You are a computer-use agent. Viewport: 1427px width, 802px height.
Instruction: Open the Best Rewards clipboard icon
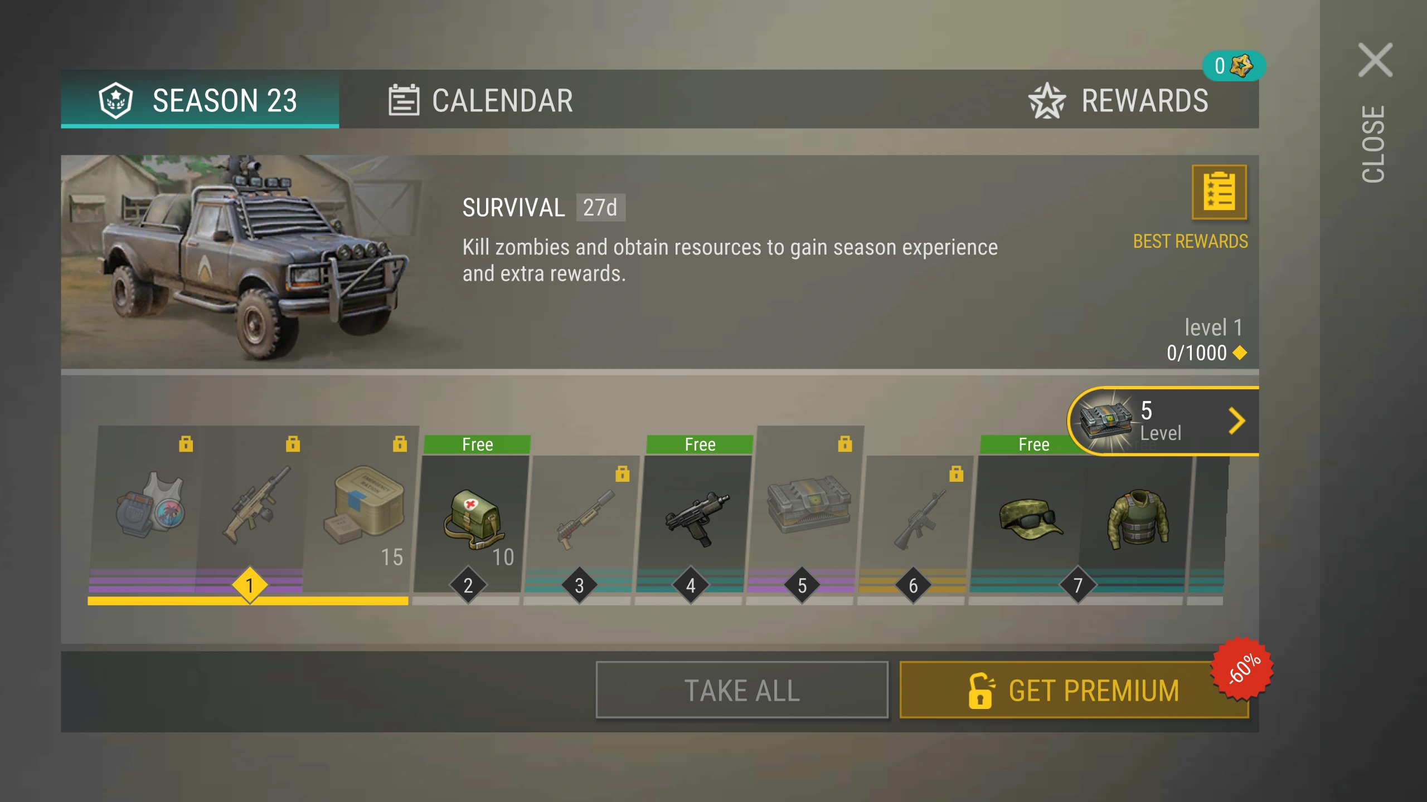pos(1219,192)
